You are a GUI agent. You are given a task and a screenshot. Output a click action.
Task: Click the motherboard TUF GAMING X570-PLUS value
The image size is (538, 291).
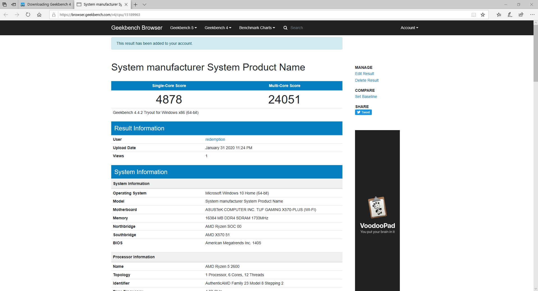coord(261,210)
